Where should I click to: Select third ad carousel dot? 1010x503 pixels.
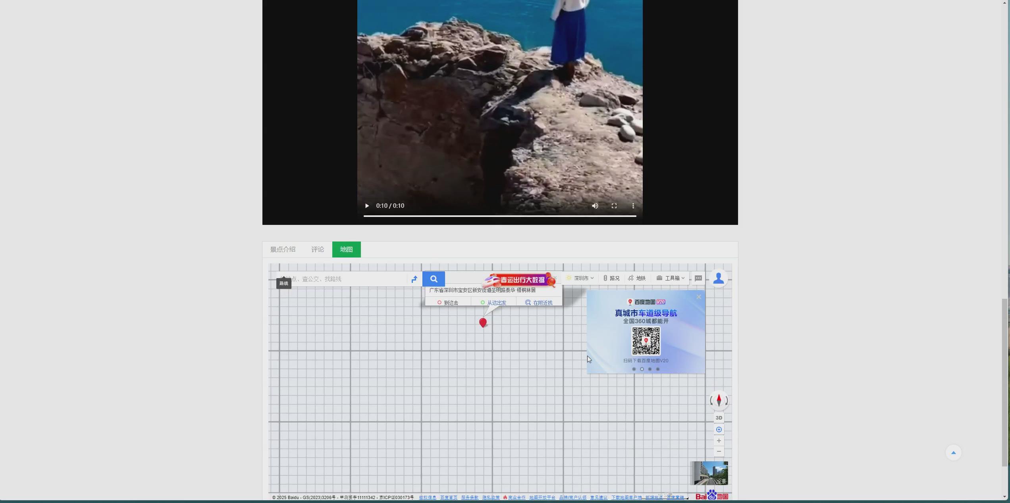coord(650,369)
